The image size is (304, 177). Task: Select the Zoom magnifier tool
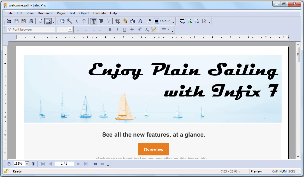coord(69,21)
